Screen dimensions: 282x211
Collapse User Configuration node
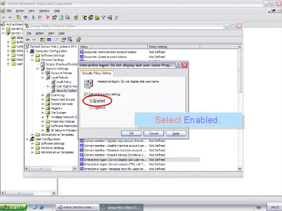pyautogui.click(x=27, y=139)
